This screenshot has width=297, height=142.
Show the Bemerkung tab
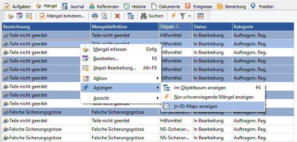pos(231,7)
